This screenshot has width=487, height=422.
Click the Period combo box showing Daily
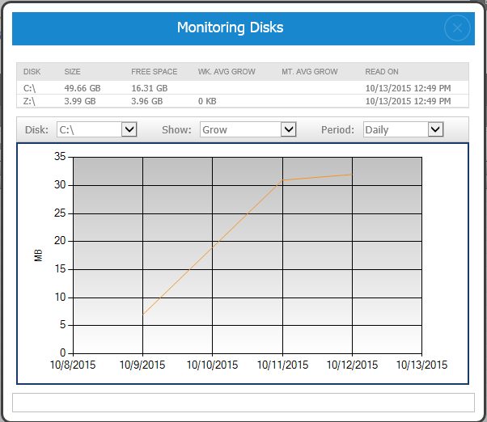[x=404, y=129]
